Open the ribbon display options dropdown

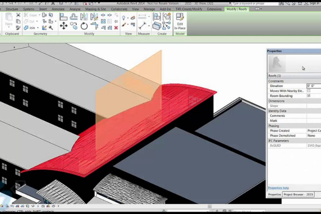pos(261,9)
